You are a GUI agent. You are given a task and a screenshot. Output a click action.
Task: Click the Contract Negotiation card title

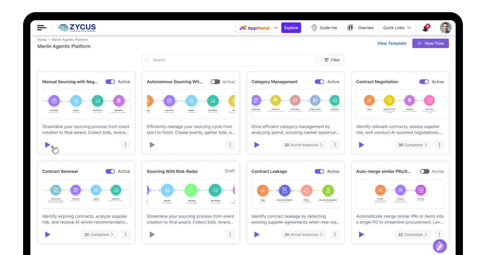[x=377, y=82]
